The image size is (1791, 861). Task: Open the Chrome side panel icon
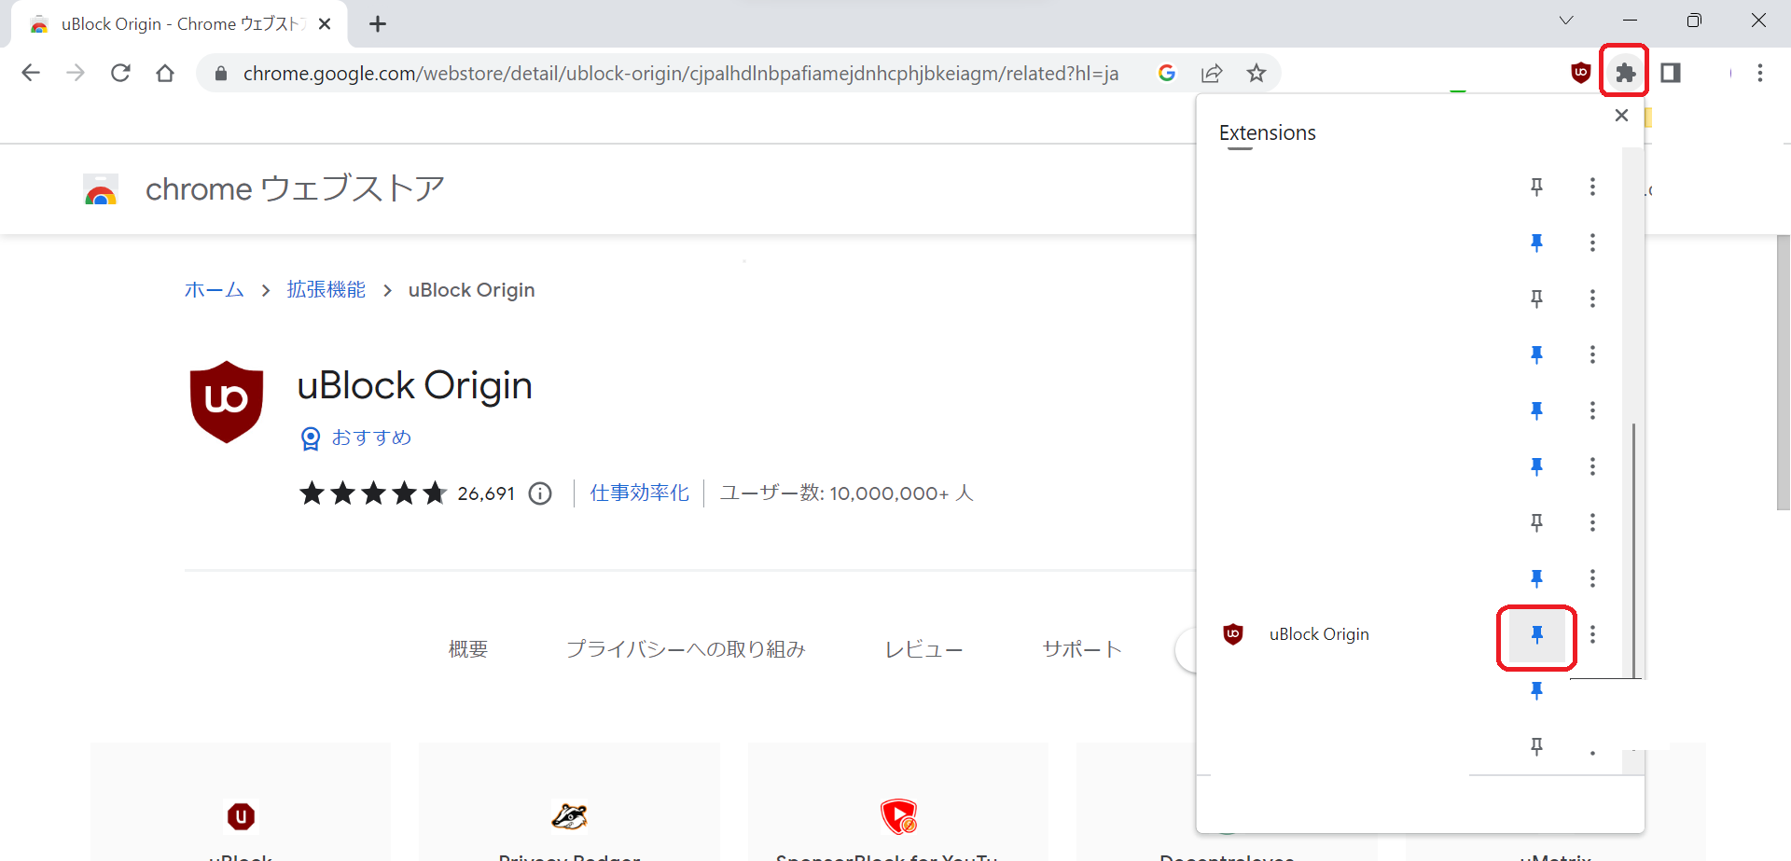[1670, 73]
